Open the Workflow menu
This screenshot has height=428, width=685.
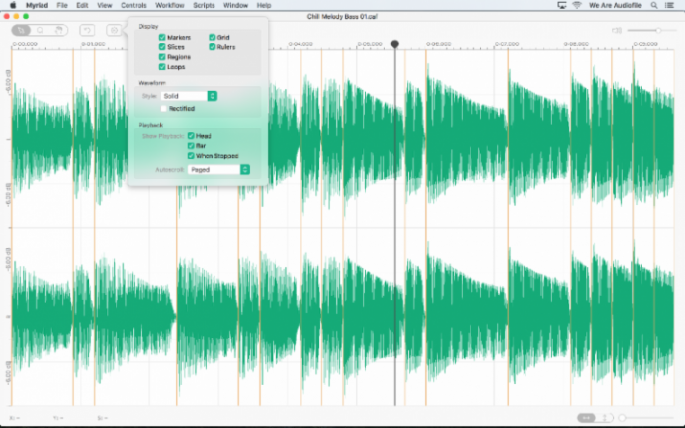click(x=169, y=5)
